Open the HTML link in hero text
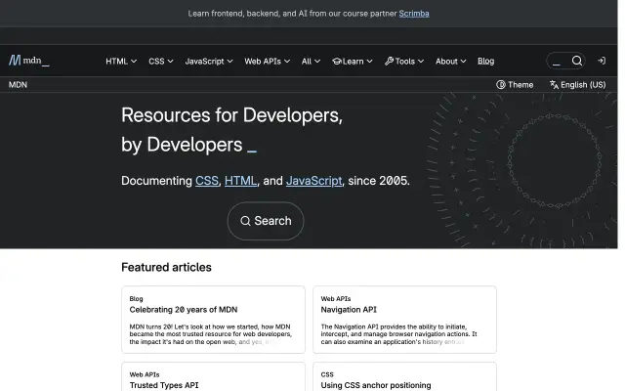Image resolution: width=625 pixels, height=391 pixels. [x=240, y=181]
